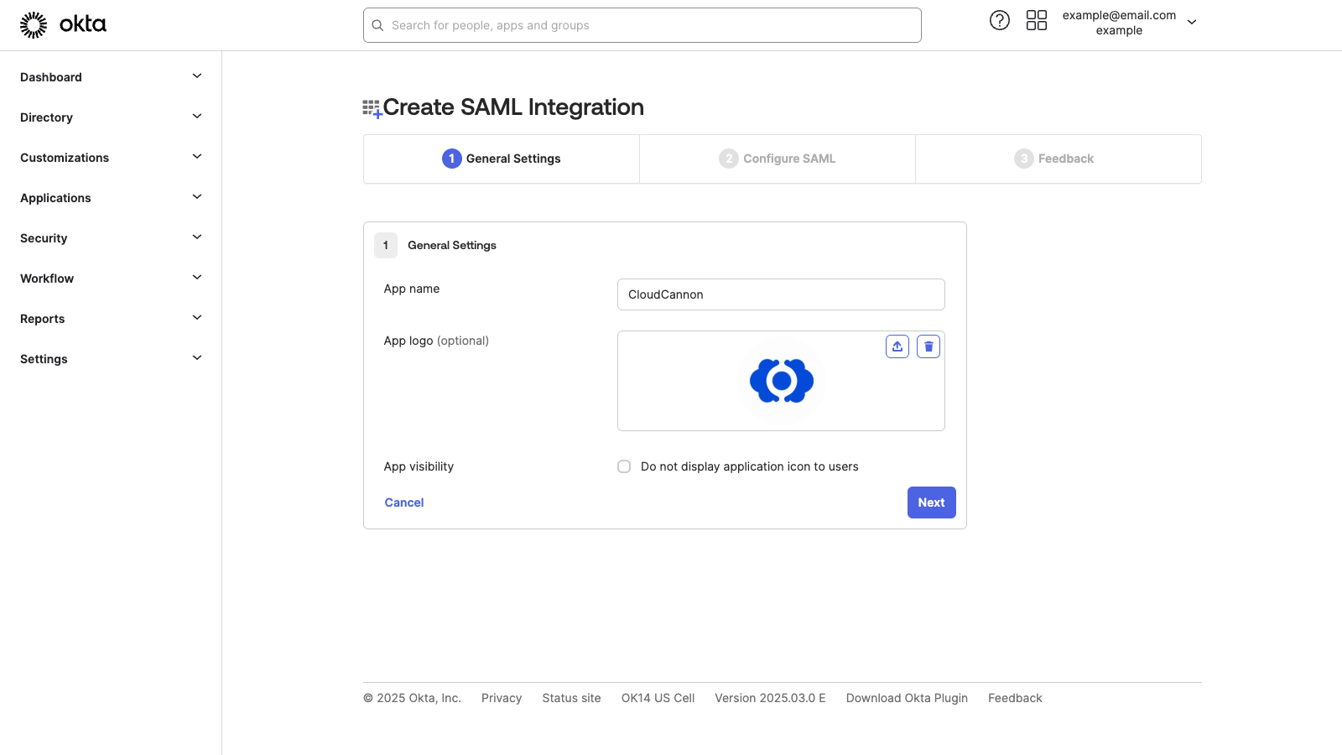Open the Feedback step tab
Image resolution: width=1342 pixels, height=755 pixels.
click(1057, 159)
